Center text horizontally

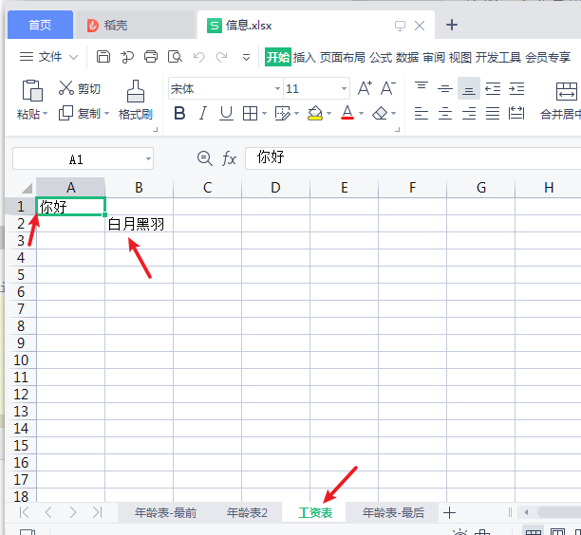(x=445, y=113)
